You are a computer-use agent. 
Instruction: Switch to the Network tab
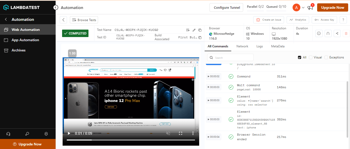(x=242, y=46)
